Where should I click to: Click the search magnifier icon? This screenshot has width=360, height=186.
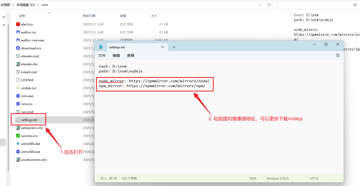[x=355, y=5]
